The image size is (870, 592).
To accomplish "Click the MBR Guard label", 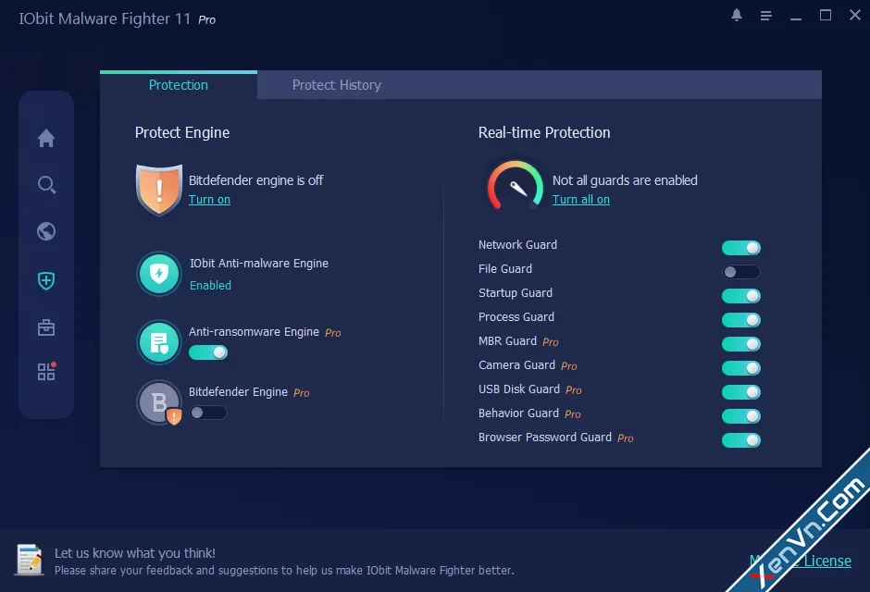I will pyautogui.click(x=507, y=341).
